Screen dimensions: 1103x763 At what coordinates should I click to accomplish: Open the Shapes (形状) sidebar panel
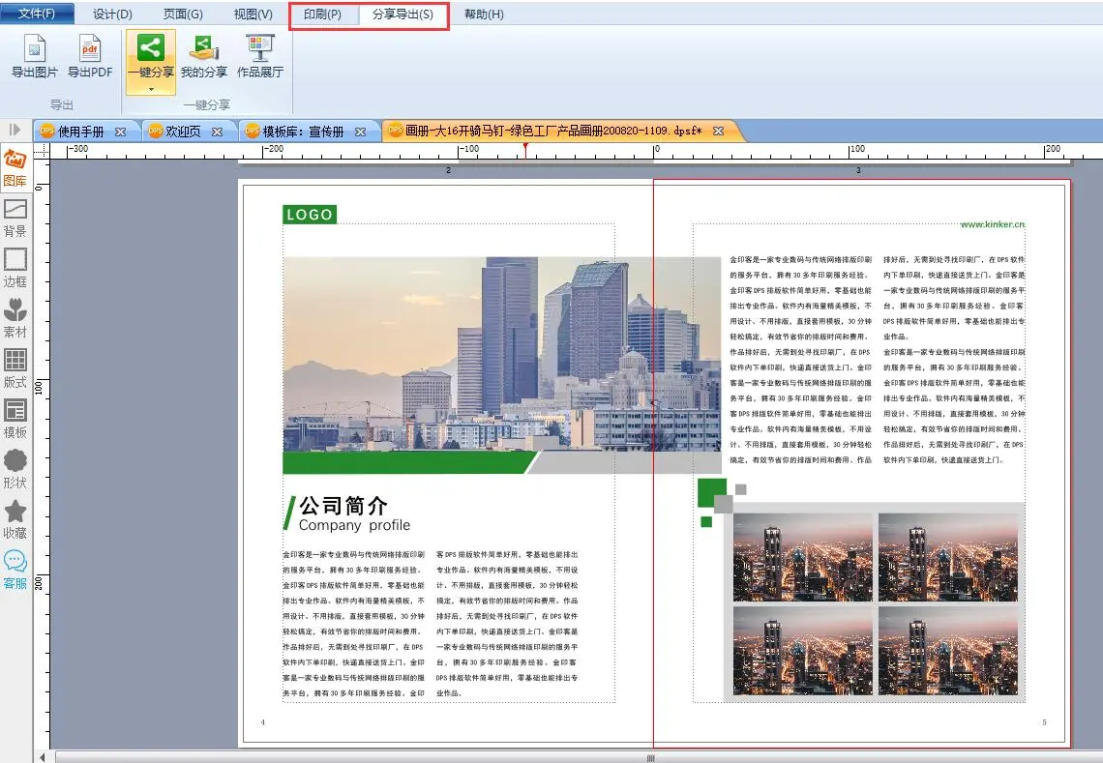[15, 470]
